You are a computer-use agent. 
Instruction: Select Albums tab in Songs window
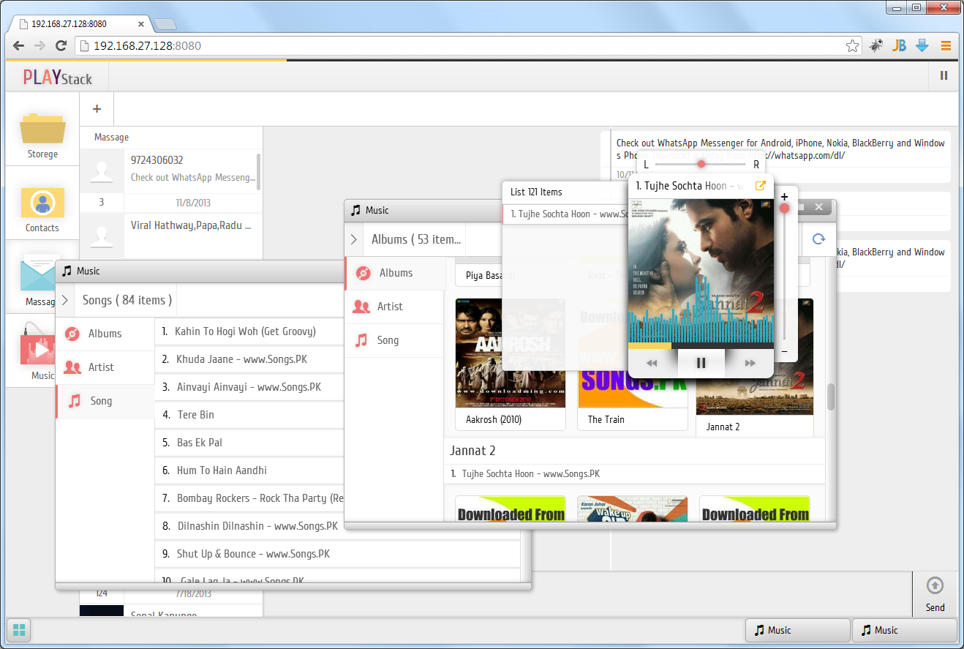105,334
